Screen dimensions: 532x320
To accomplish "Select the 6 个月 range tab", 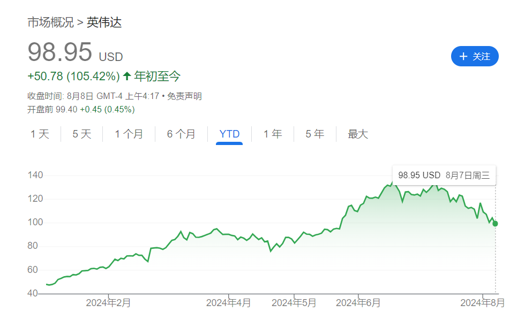I will [181, 134].
